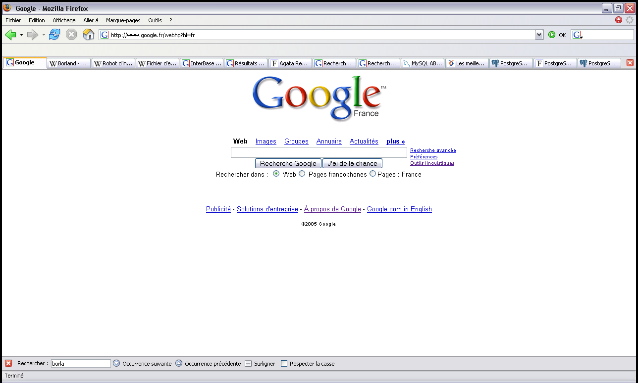Image resolution: width=638 pixels, height=383 pixels.
Task: Go to the Home page icon
Action: click(x=88, y=35)
